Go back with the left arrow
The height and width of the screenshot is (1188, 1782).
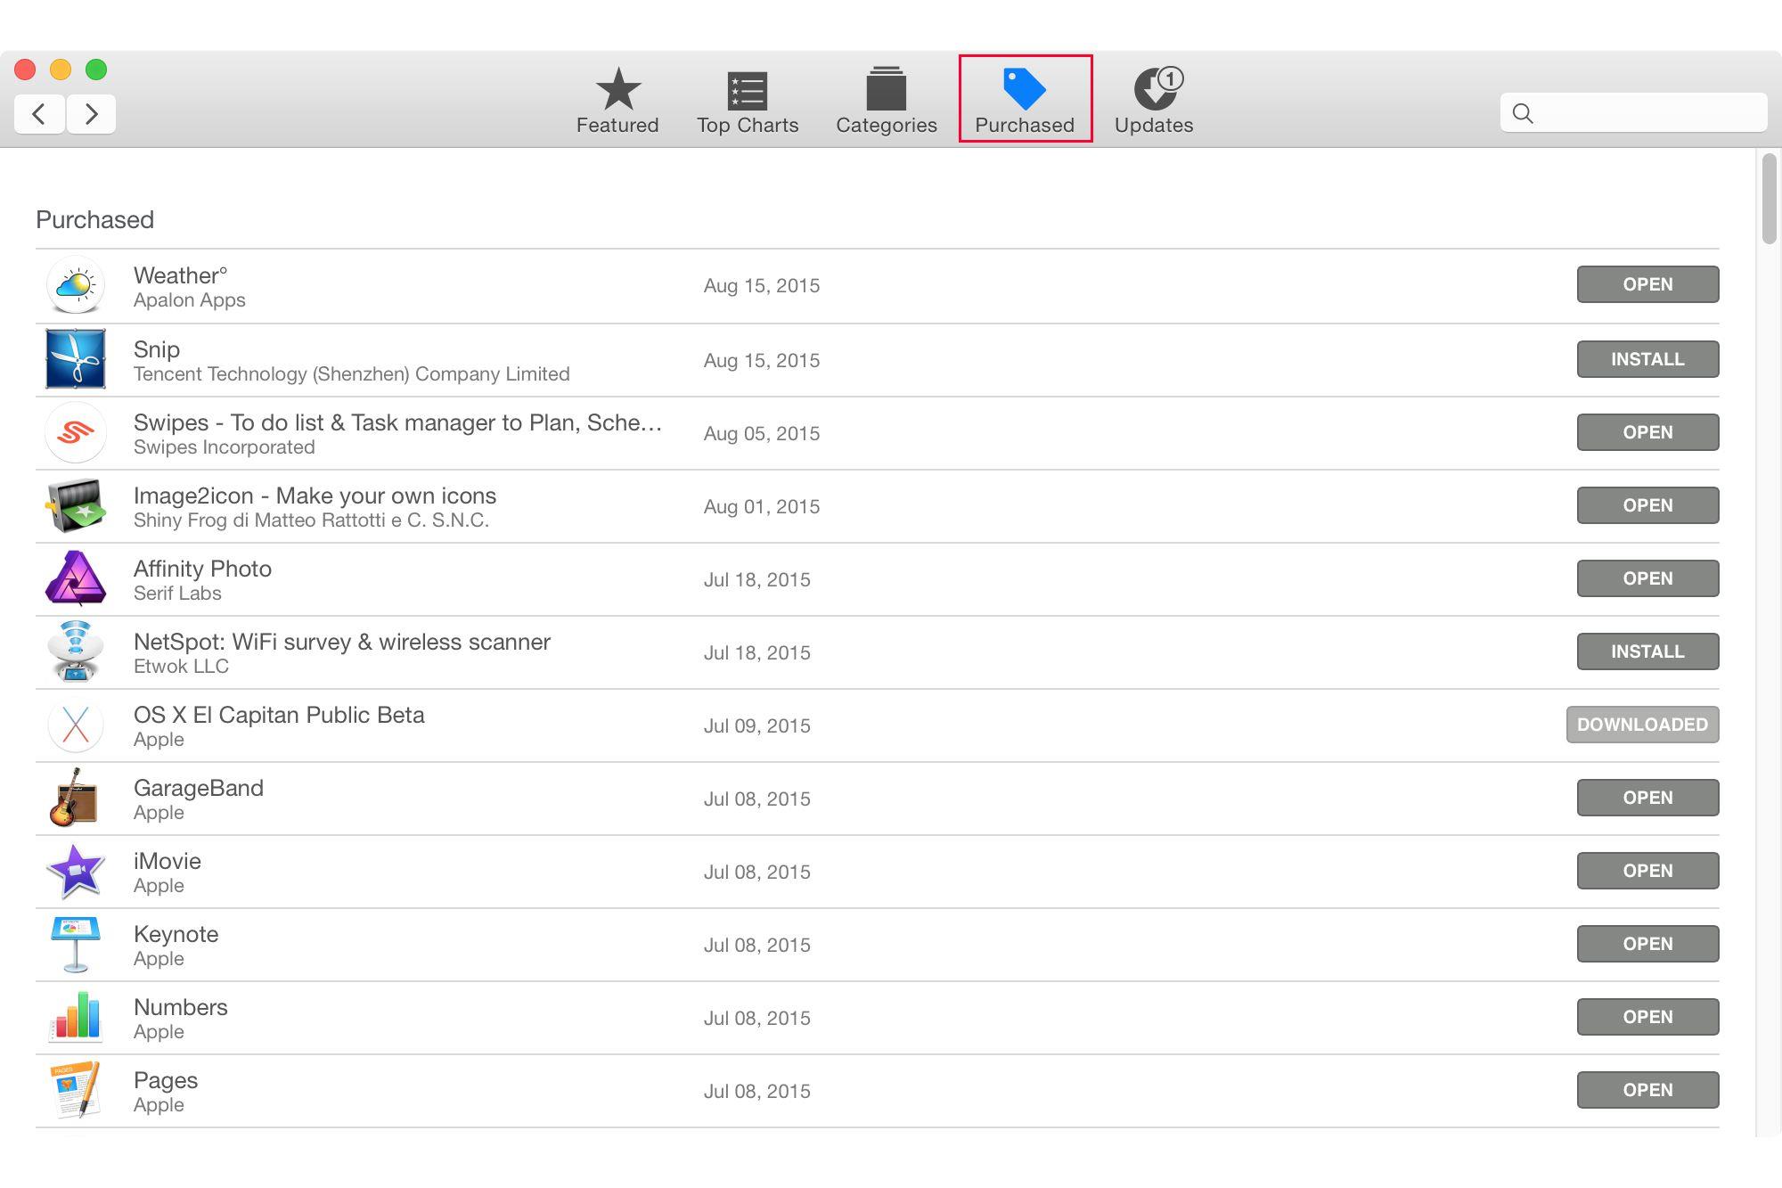tap(39, 114)
